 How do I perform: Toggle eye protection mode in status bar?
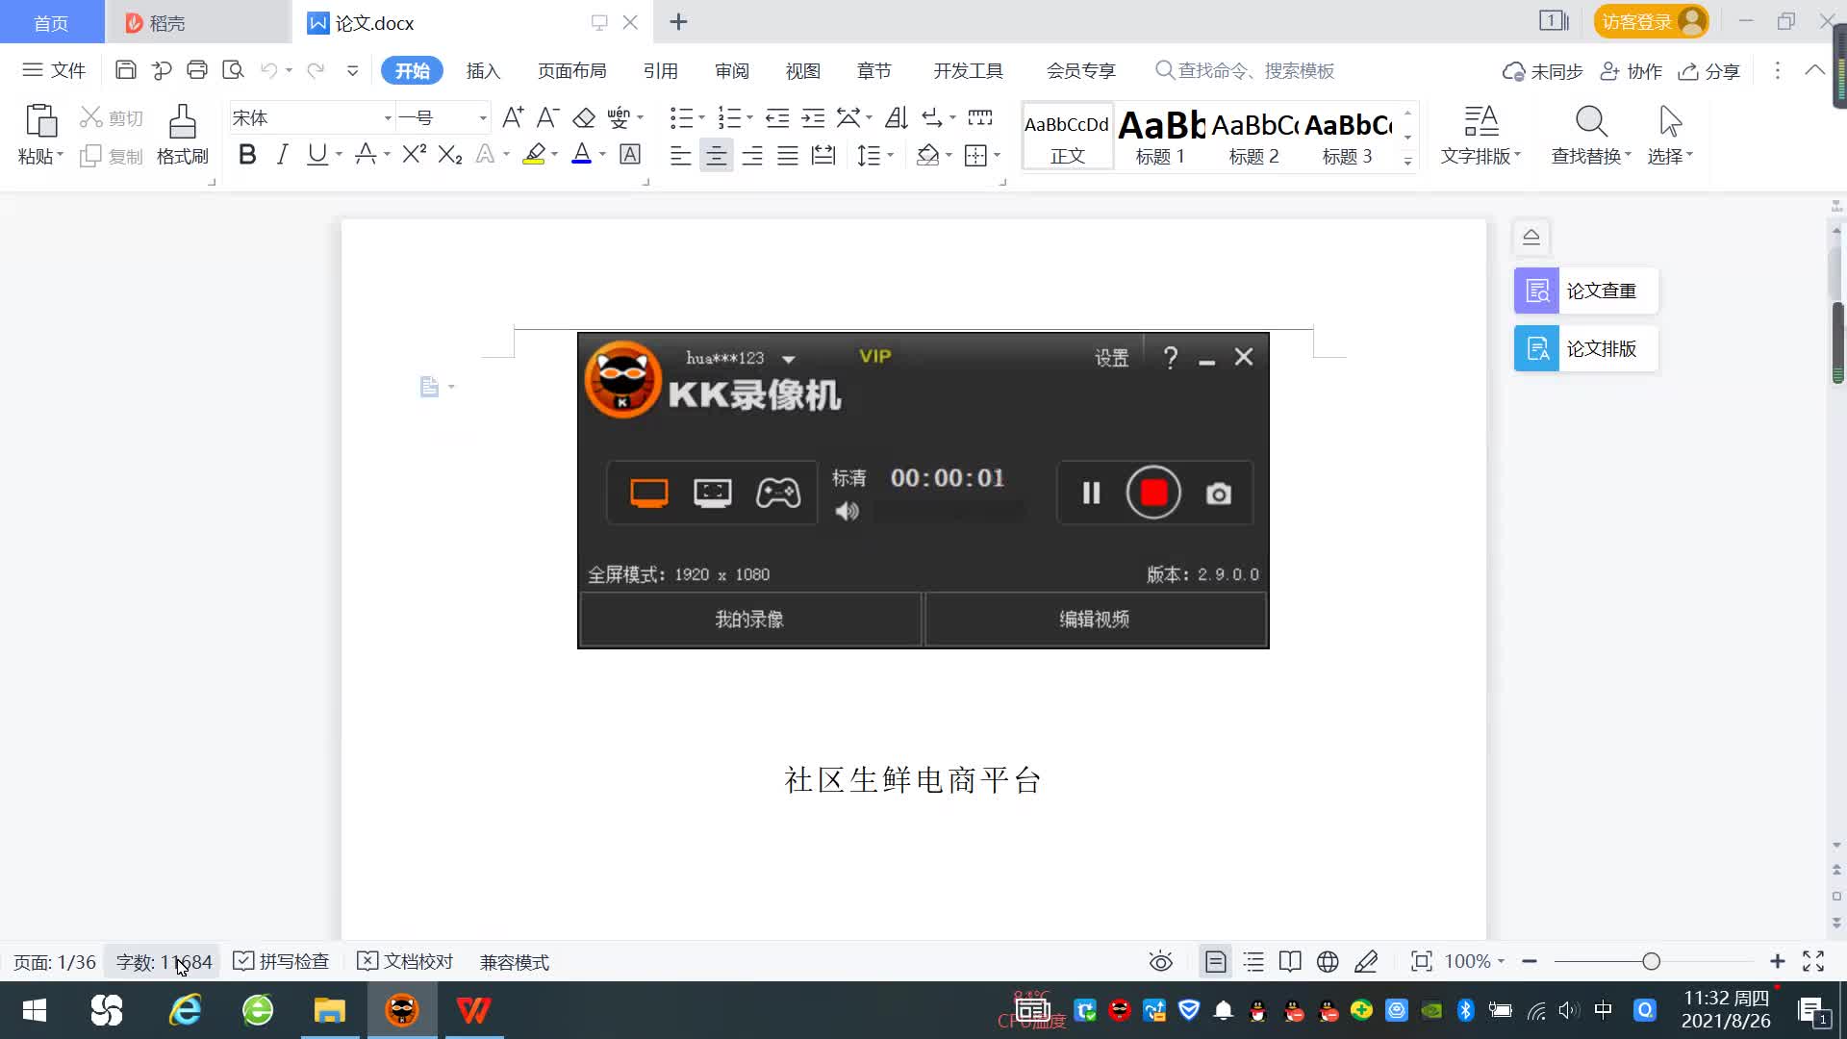[1161, 961]
